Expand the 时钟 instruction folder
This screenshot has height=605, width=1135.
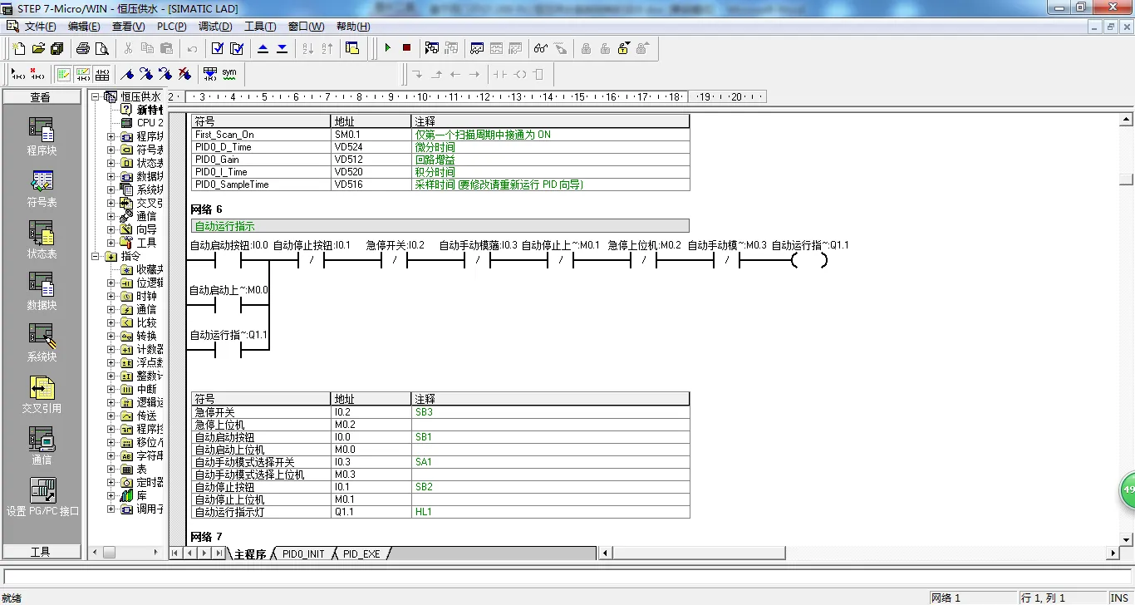click(x=111, y=296)
